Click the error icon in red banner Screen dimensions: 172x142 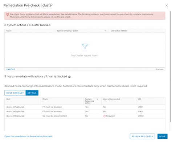(8, 14)
